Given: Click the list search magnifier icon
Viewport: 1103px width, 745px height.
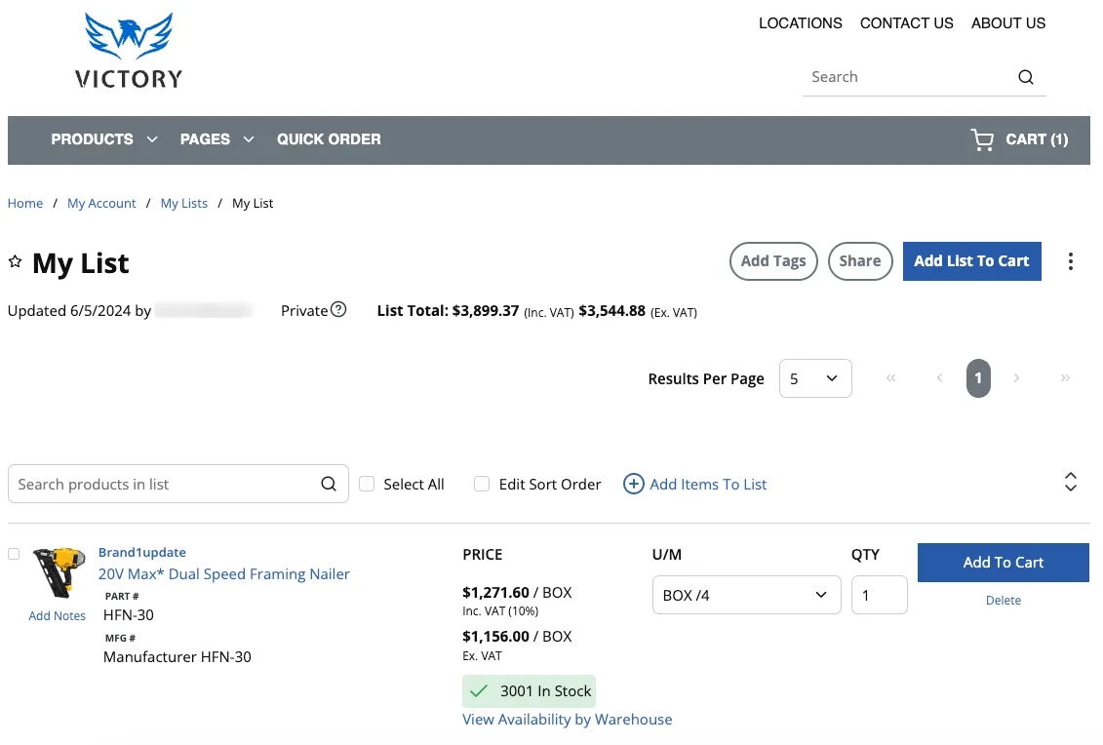Looking at the screenshot, I should 329,484.
